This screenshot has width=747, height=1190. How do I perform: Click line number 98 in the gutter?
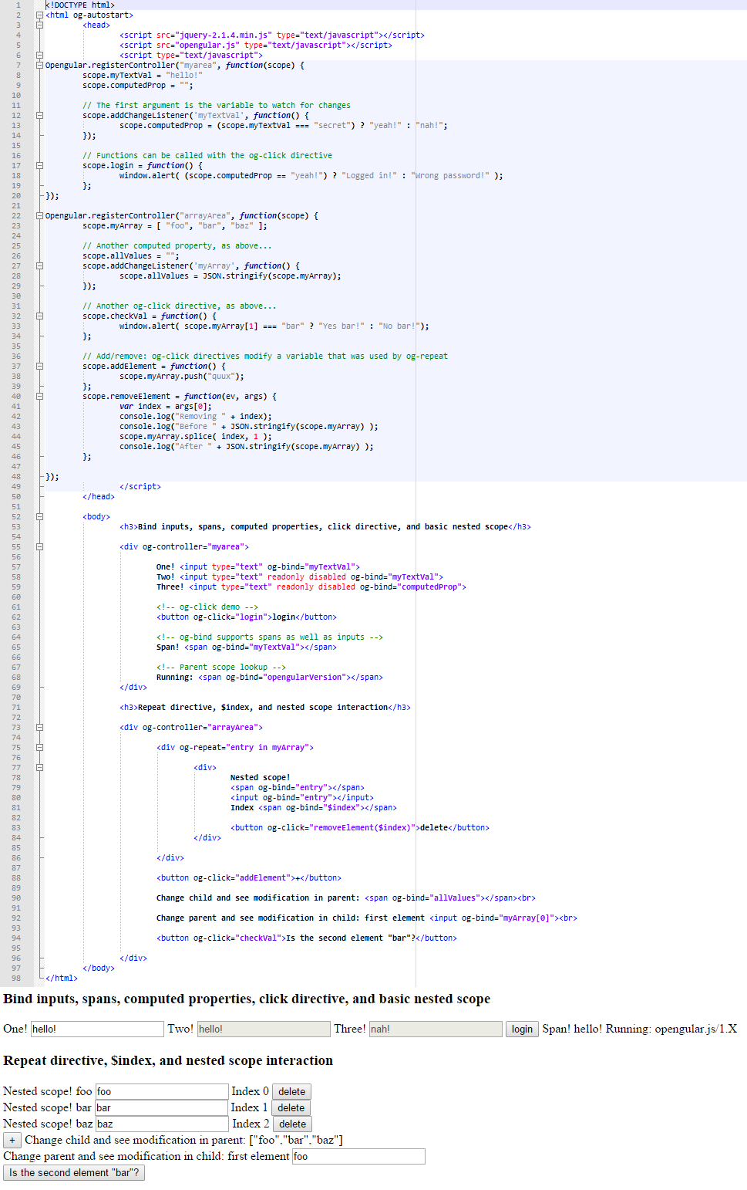click(16, 979)
